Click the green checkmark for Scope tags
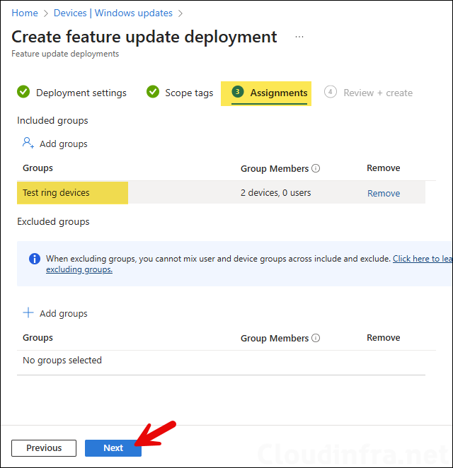Viewport: 453px width, 468px height. click(152, 93)
